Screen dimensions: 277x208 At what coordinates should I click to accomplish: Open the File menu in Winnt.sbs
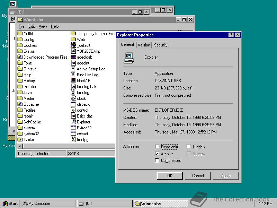click(x=21, y=26)
